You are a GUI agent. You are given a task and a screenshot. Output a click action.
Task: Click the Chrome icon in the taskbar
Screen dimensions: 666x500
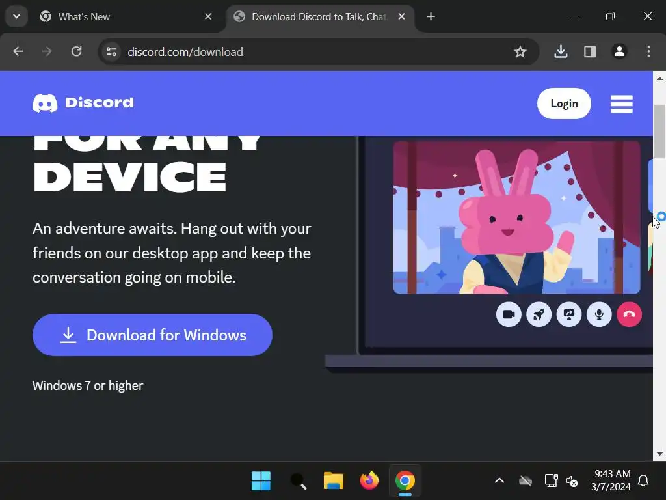(x=405, y=481)
